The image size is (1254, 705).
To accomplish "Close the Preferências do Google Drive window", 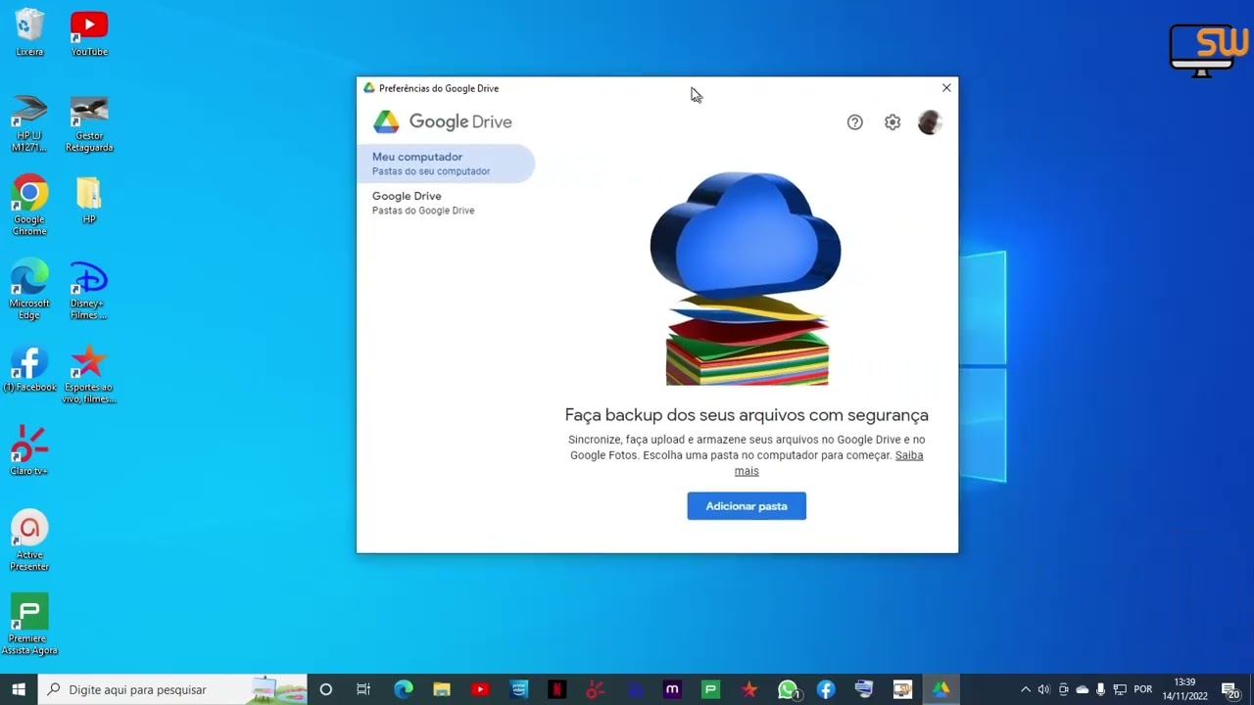I will [x=946, y=88].
